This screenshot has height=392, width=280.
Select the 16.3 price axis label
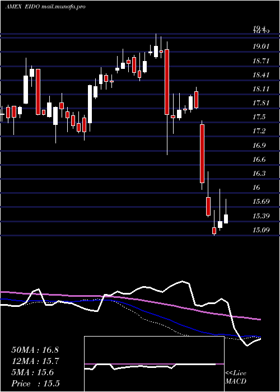(x=259, y=173)
